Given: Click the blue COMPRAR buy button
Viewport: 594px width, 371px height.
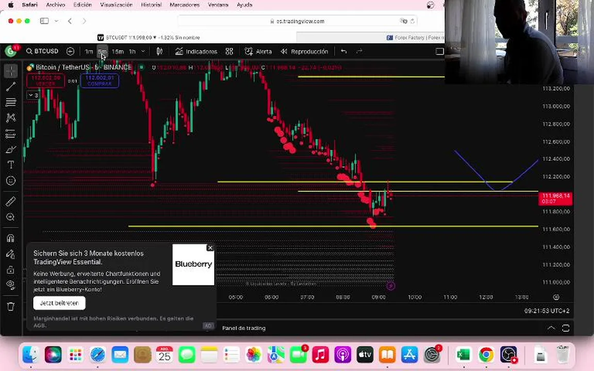Looking at the screenshot, I should [x=100, y=80].
